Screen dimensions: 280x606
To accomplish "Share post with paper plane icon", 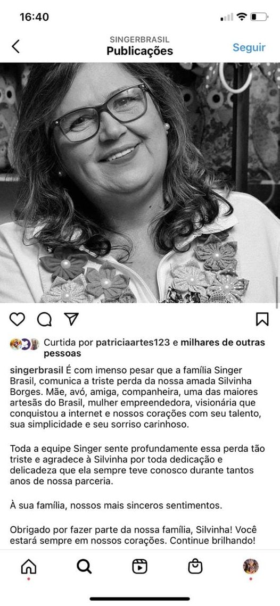I will point(71,319).
